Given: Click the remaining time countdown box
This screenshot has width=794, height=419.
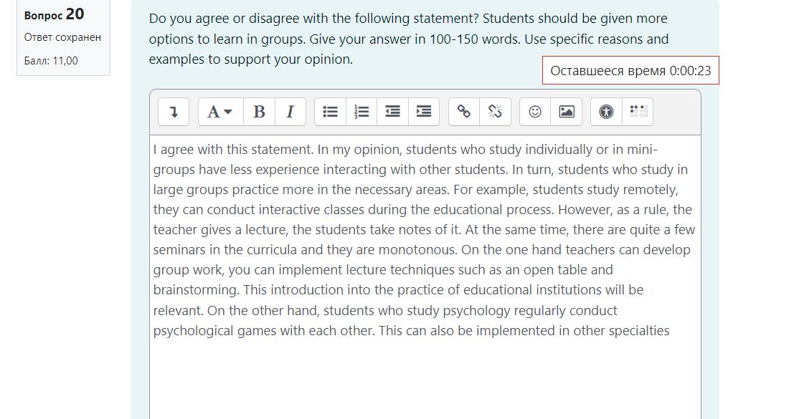Looking at the screenshot, I should coord(630,70).
